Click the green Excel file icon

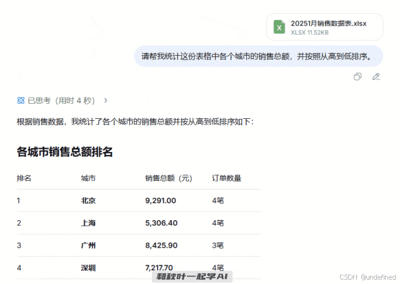tap(279, 27)
